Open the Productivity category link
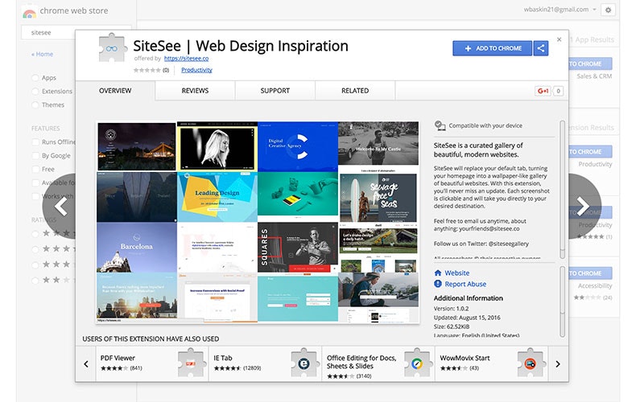644x402 pixels. (196, 70)
